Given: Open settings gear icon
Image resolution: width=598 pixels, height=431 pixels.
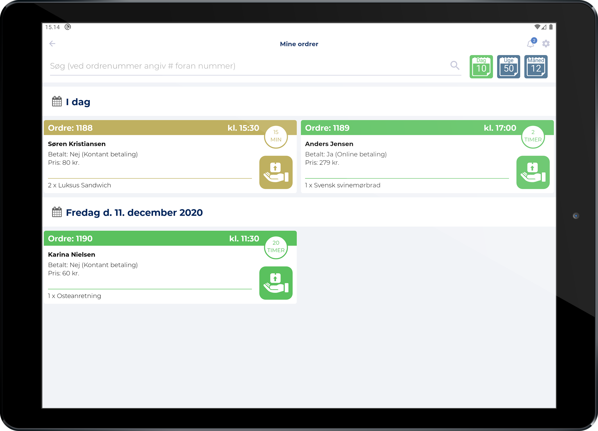Looking at the screenshot, I should 546,44.
